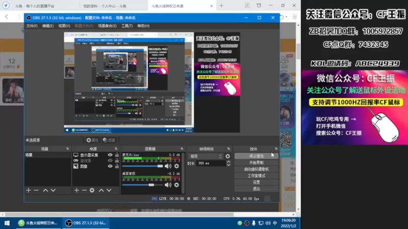Click the volume icon in system tray

tap(268, 223)
